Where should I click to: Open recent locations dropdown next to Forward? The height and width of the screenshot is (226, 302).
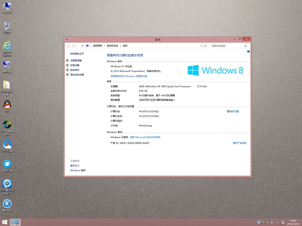pos(79,46)
